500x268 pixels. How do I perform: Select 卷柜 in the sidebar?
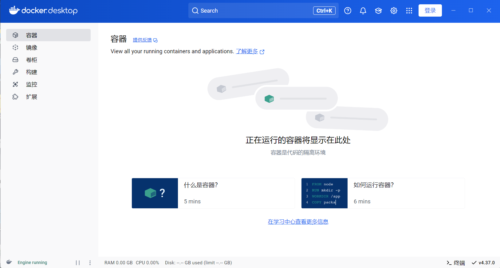(32, 60)
